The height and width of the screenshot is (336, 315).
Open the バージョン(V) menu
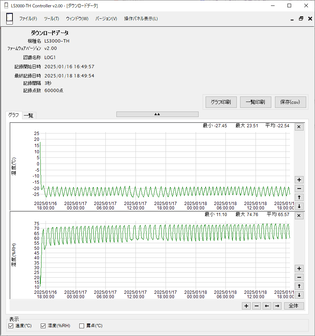coord(106,19)
